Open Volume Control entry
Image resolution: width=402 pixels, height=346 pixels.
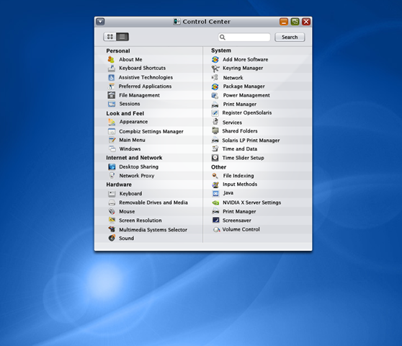[x=241, y=229]
